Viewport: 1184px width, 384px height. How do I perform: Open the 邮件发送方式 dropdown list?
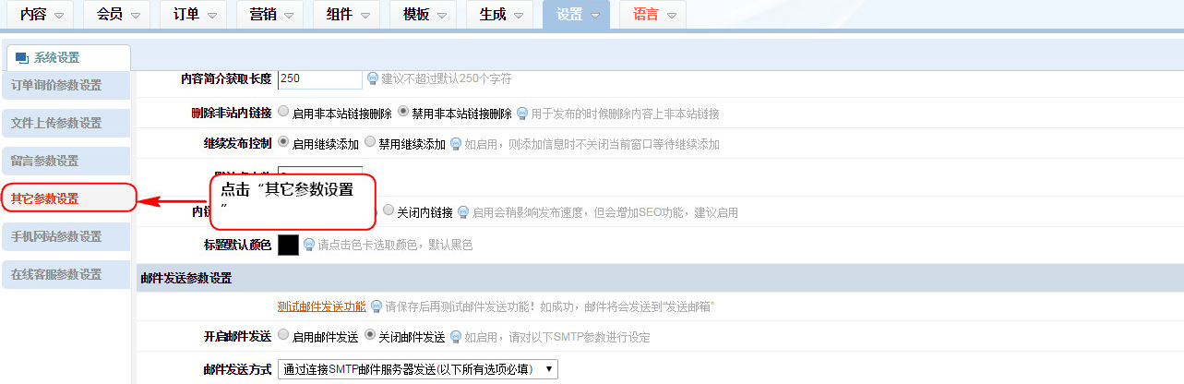click(x=418, y=369)
